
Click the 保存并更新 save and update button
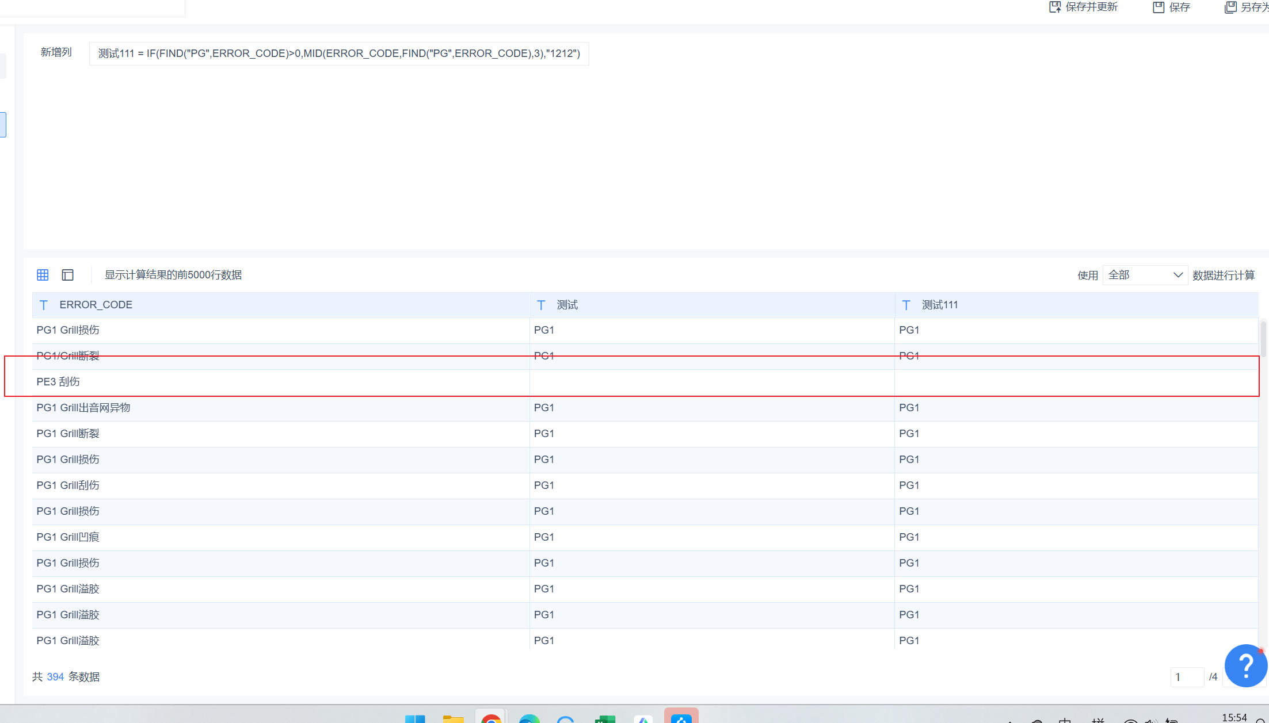1084,7
